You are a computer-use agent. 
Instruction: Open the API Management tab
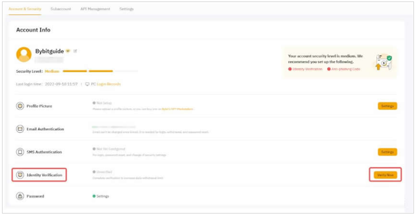[95, 9]
